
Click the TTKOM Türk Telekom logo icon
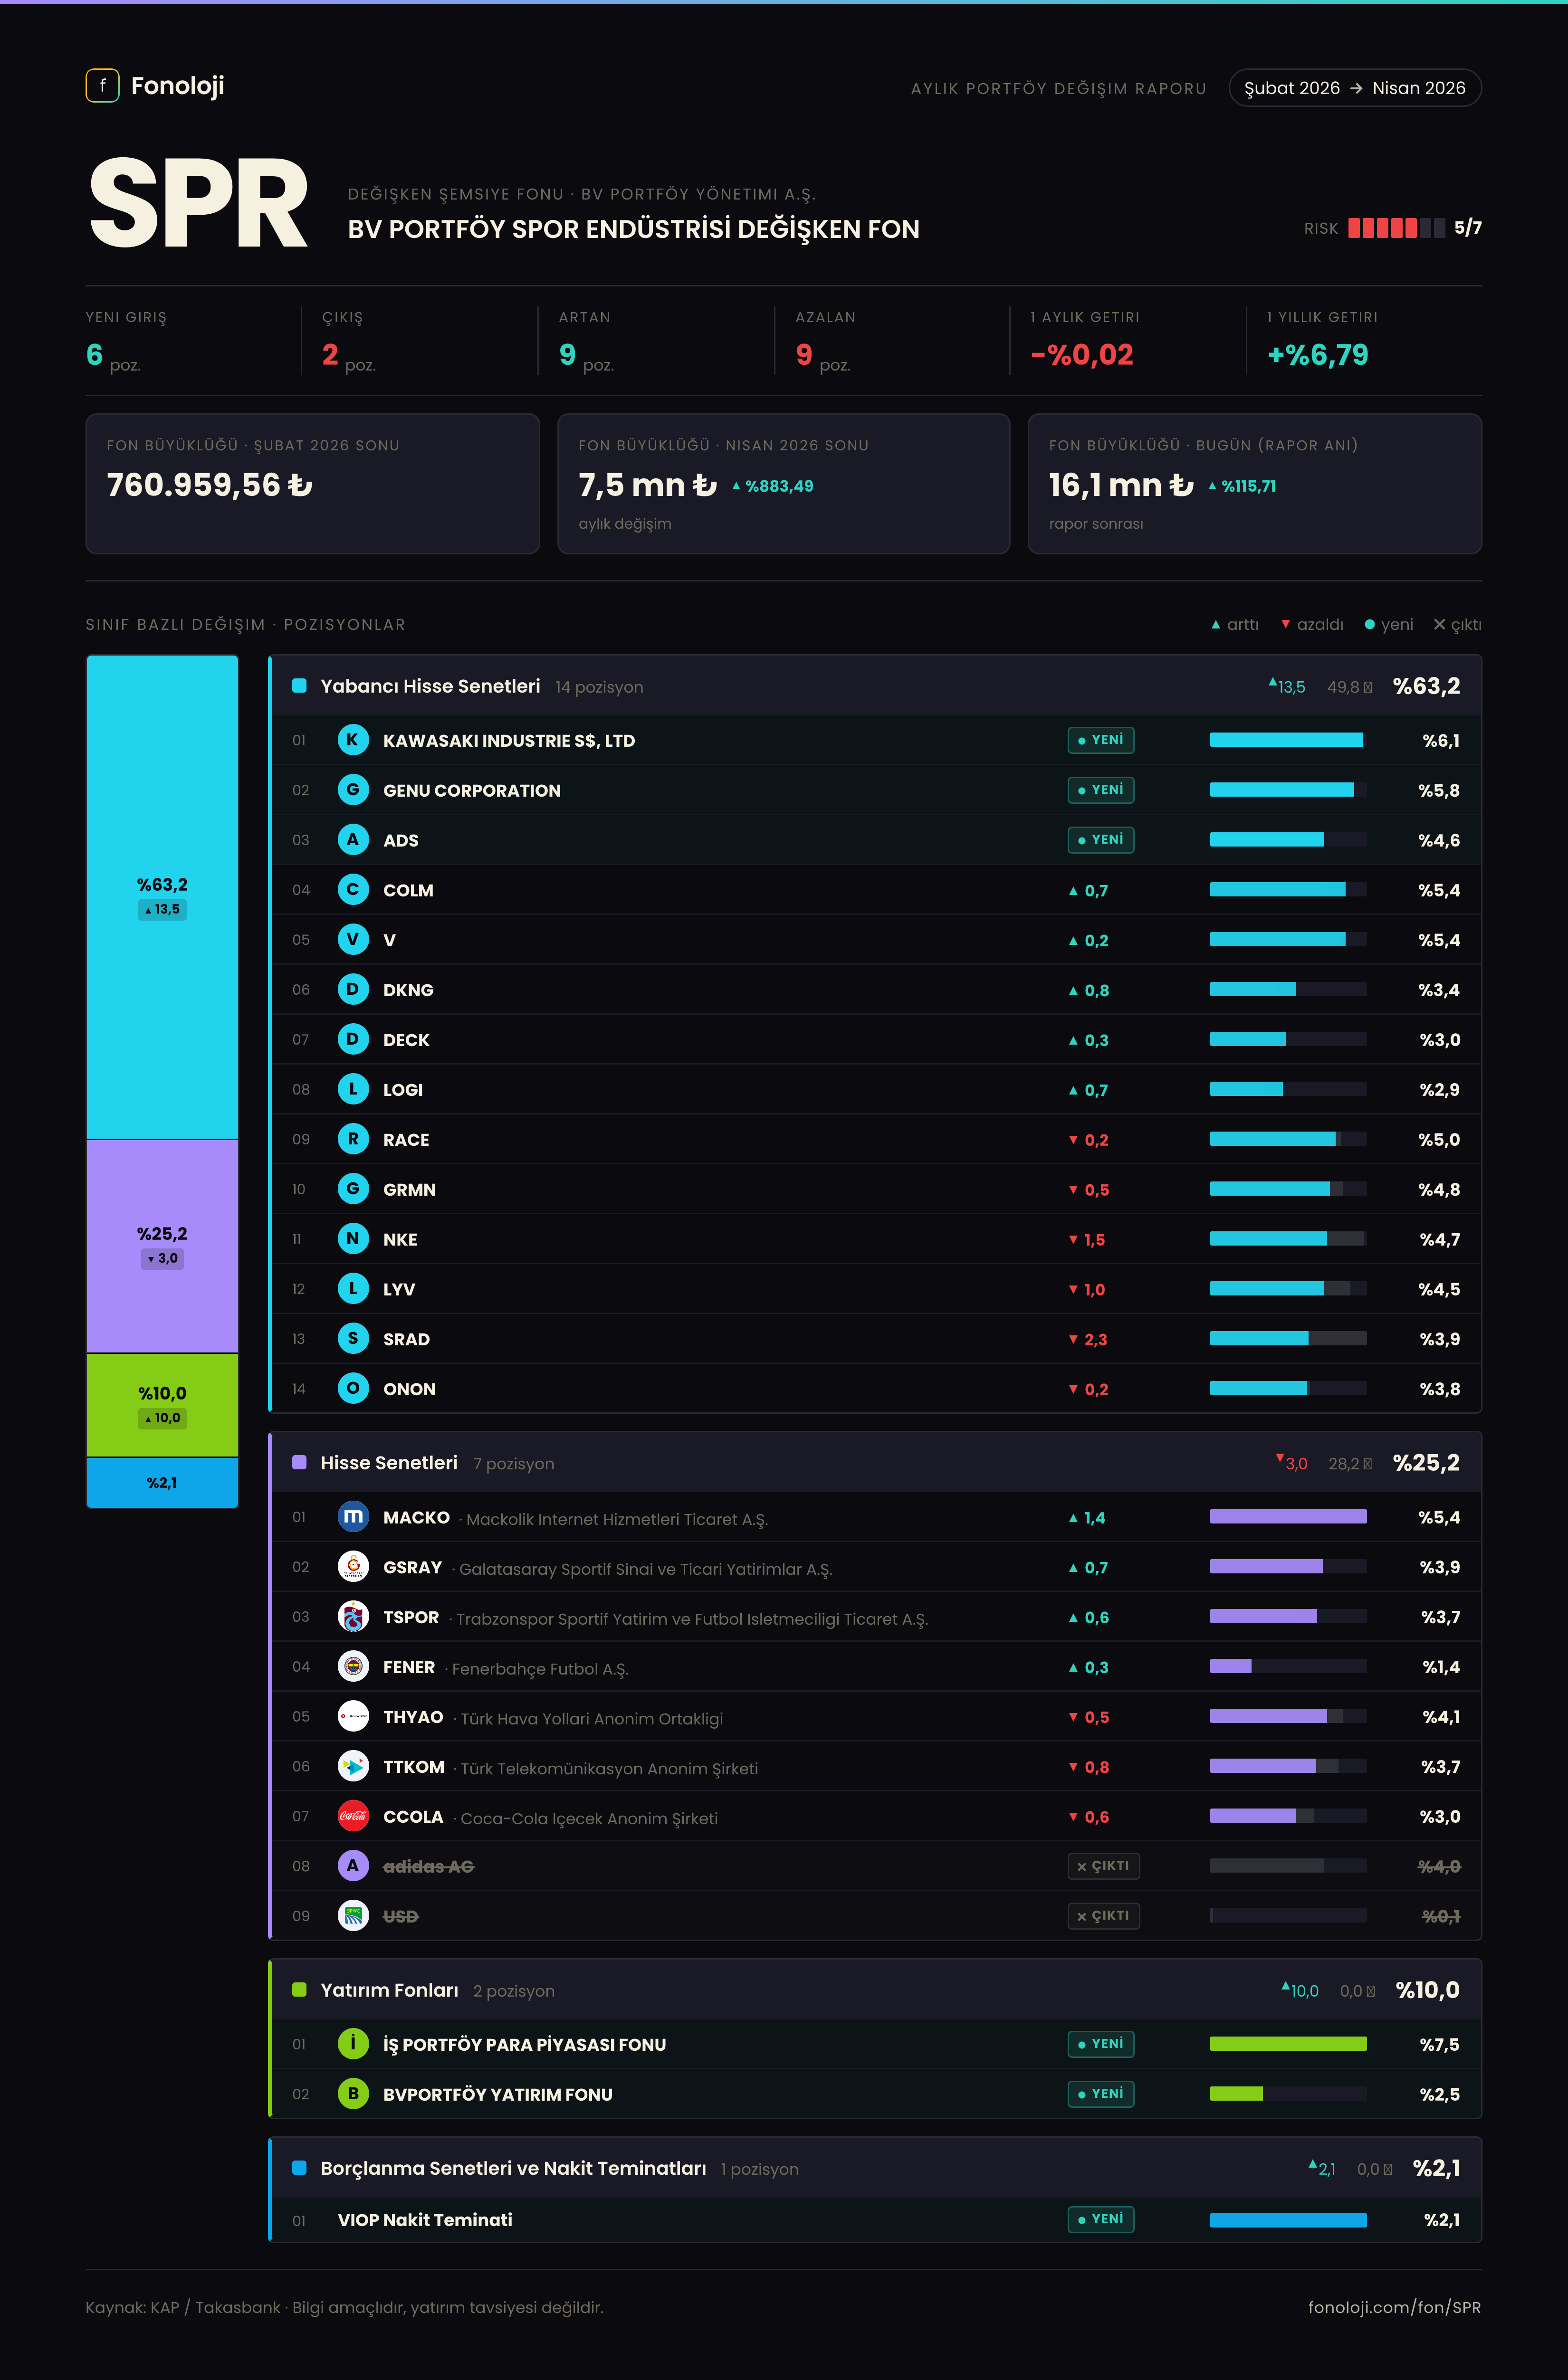click(x=353, y=1766)
